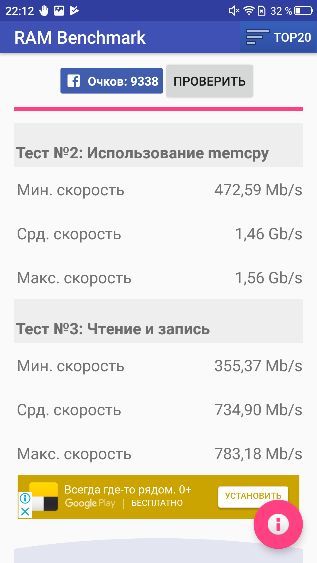Image resolution: width=317 pixels, height=563 pixels.
Task: Tap the 1,46 Gb/s average speed row
Action: tap(158, 234)
